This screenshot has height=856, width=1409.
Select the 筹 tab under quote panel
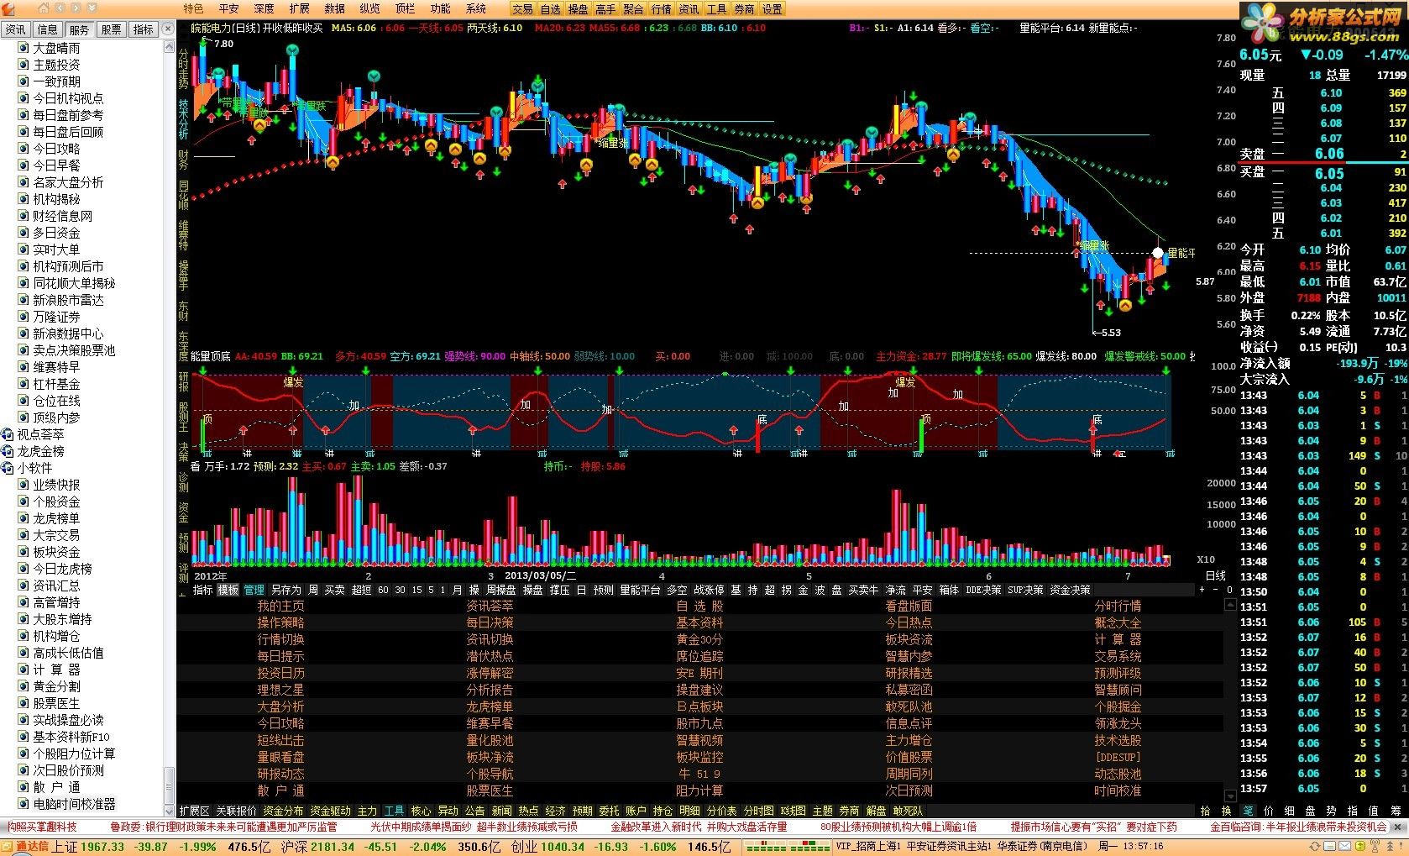(x=1394, y=811)
